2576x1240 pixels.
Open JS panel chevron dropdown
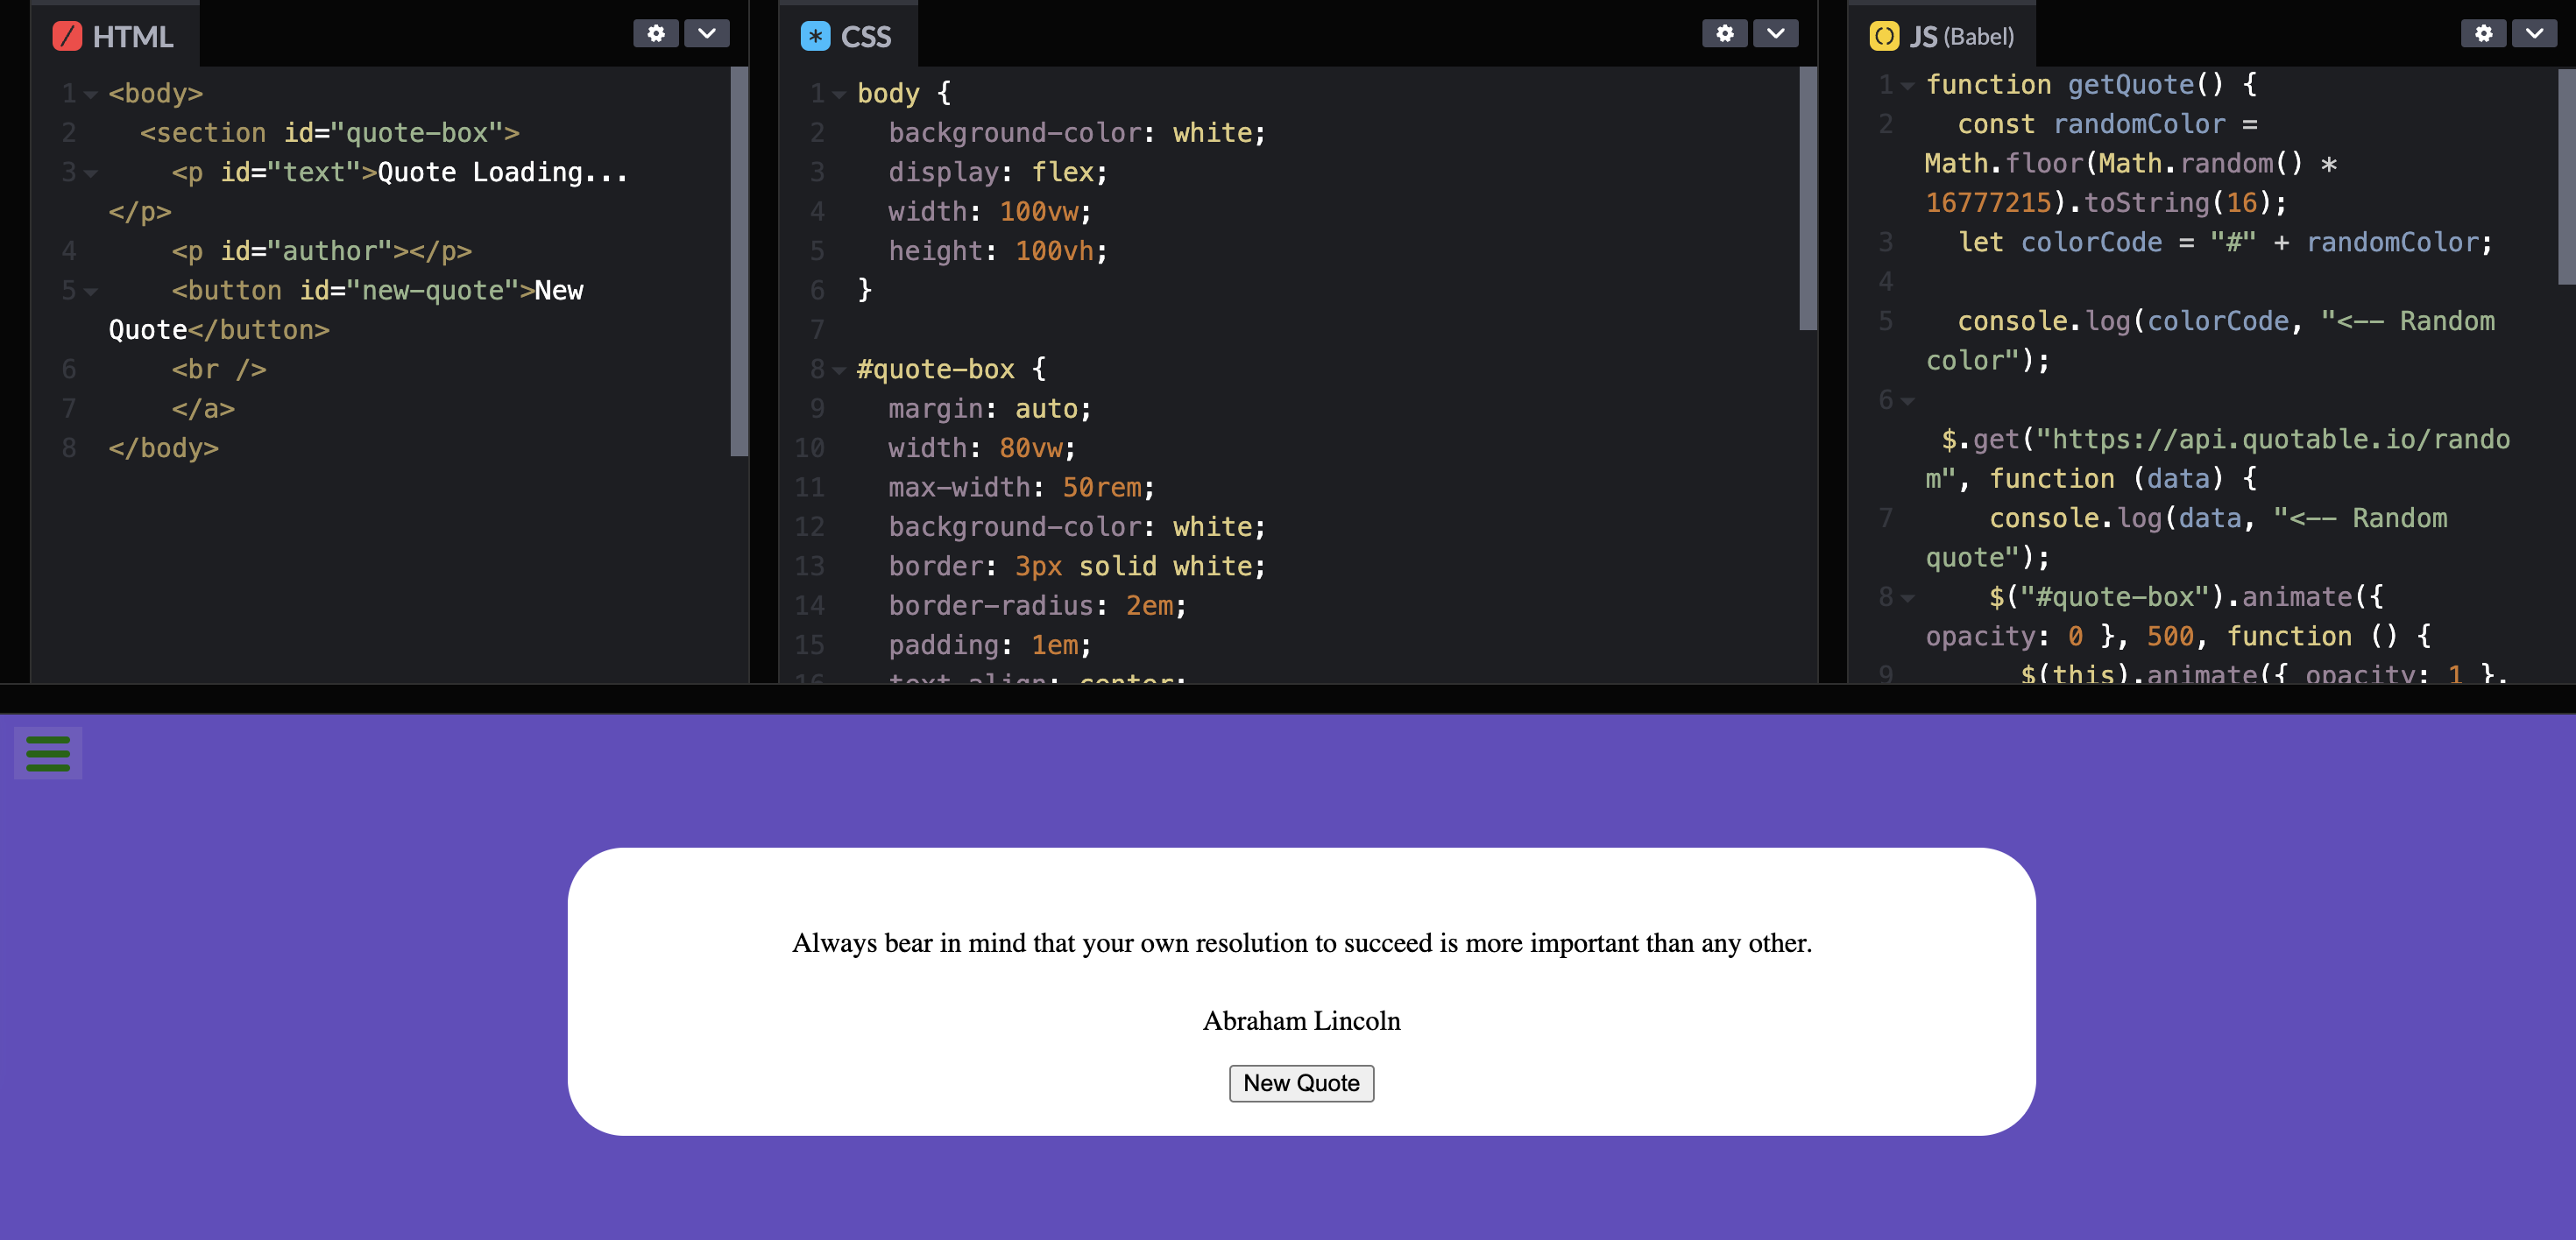2534,34
